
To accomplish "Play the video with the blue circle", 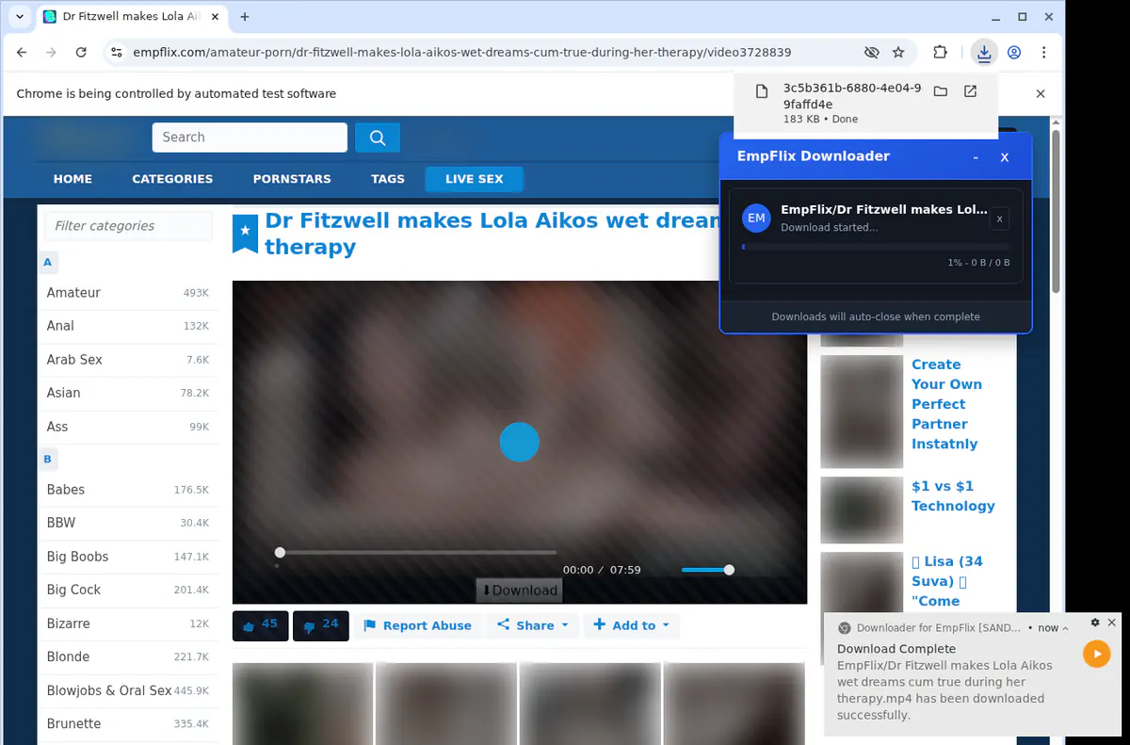I will (519, 442).
